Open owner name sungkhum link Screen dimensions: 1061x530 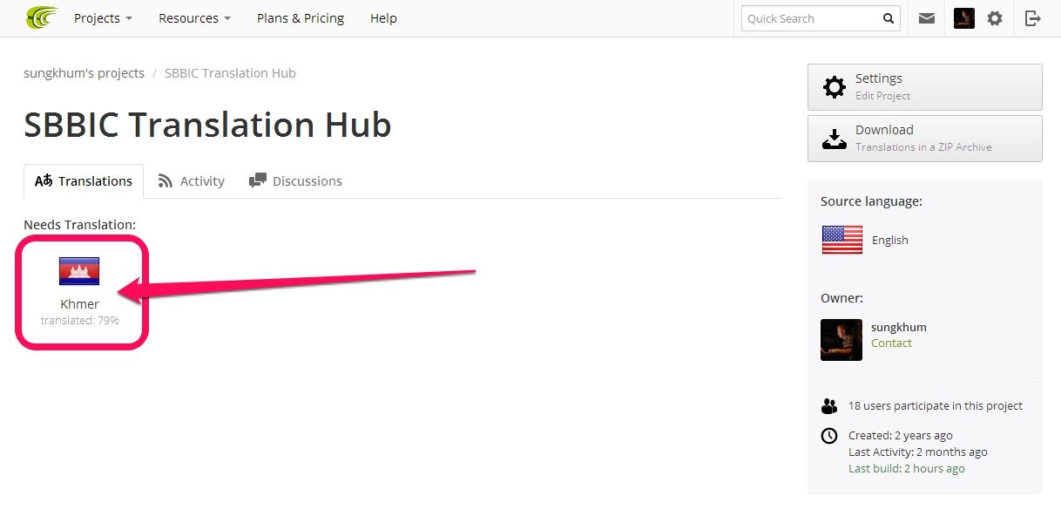tap(899, 328)
